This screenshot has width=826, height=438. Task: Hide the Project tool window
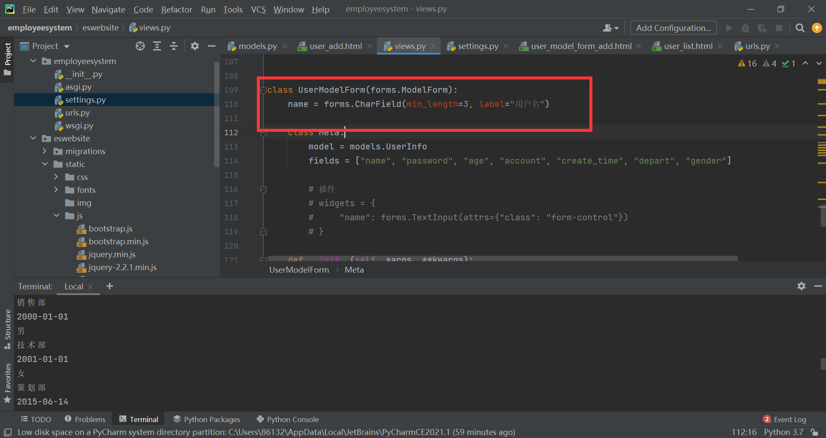tap(212, 46)
